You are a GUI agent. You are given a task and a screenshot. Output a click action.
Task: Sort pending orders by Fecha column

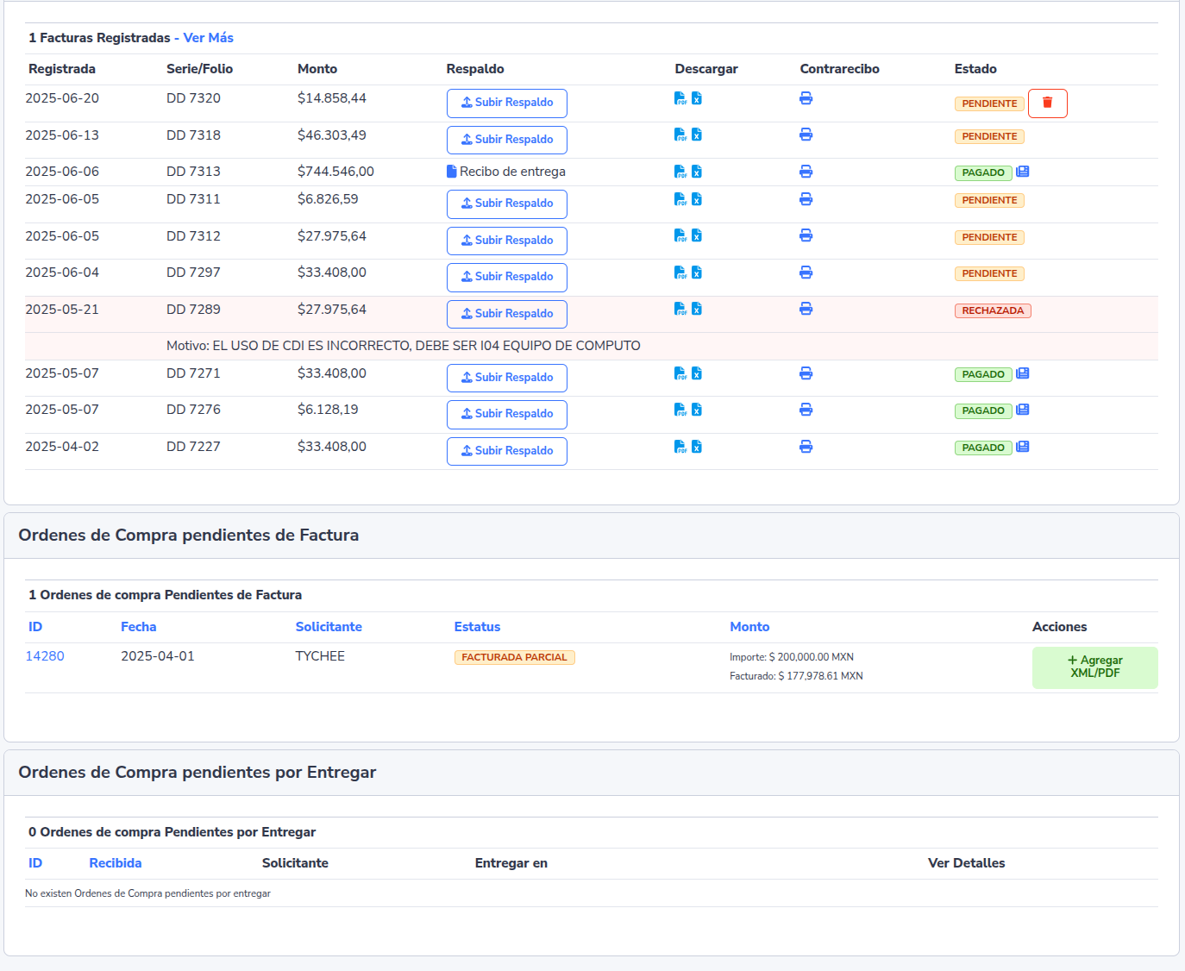click(138, 627)
